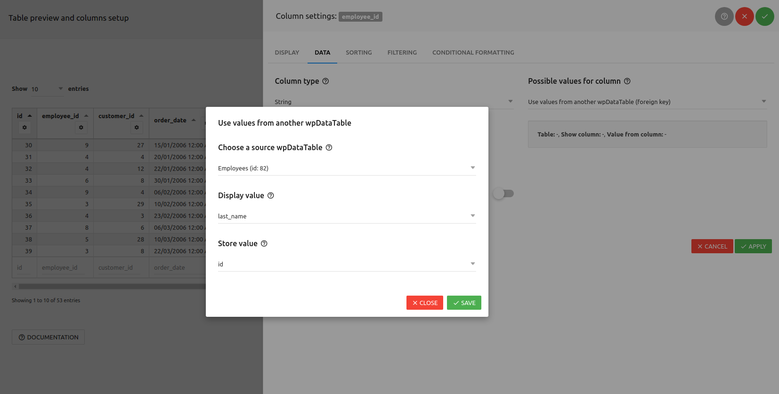This screenshot has width=779, height=394.
Task: Switch to the SORTING tab
Action: 359,53
